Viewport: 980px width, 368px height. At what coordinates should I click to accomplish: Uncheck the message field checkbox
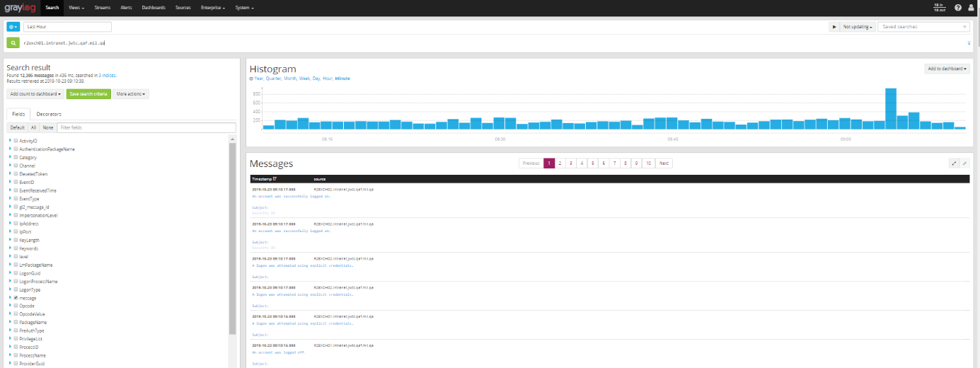click(x=16, y=298)
